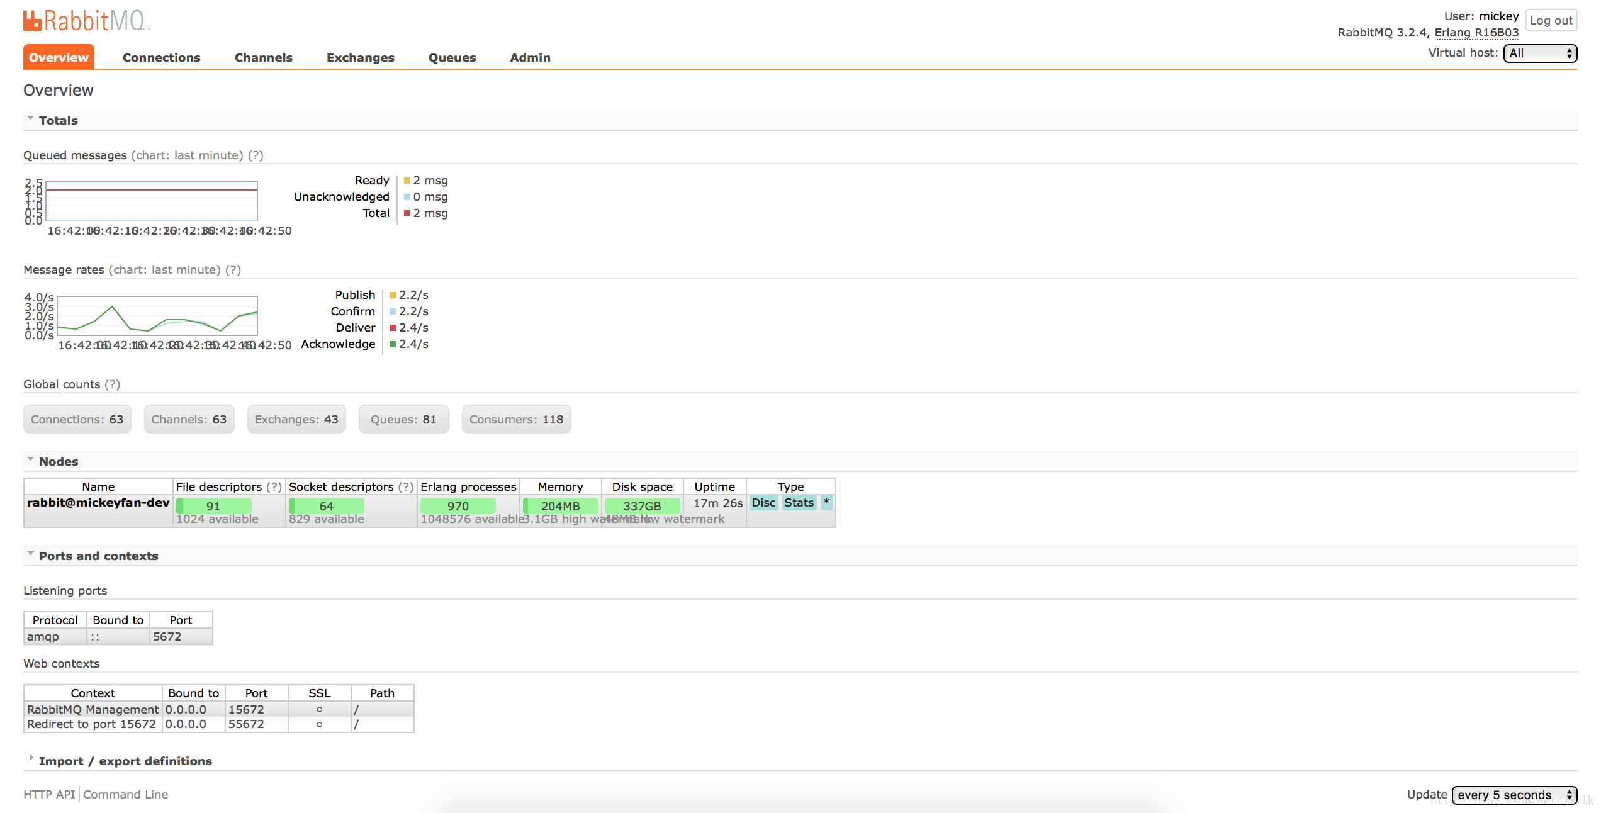
Task: Click the Disk space 337GB bar
Action: 642,505
